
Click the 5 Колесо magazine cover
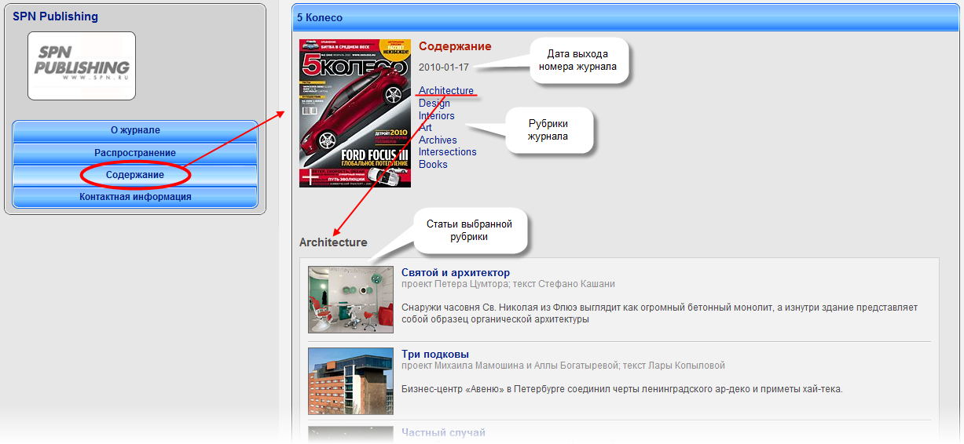point(355,113)
